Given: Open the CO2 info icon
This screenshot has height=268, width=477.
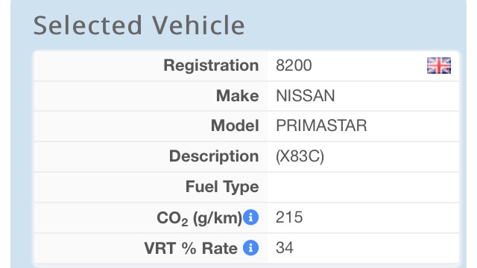Looking at the screenshot, I should [250, 217].
